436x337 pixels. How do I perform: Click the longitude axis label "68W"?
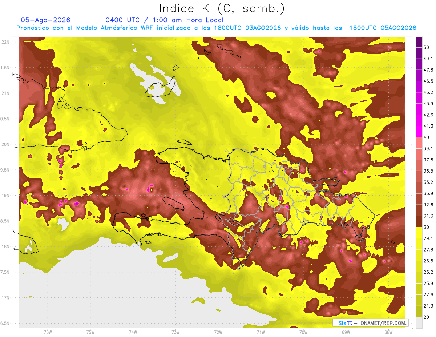388,332
